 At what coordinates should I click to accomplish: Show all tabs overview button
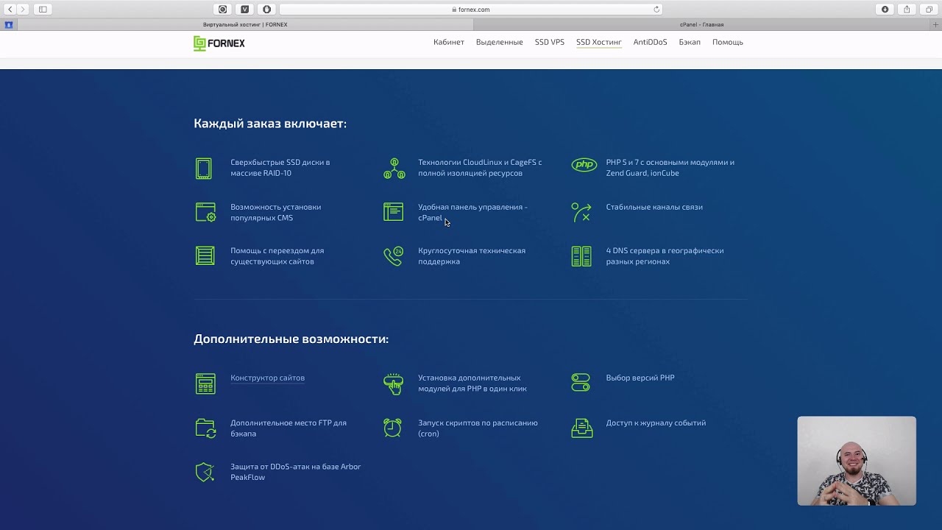pyautogui.click(x=929, y=10)
